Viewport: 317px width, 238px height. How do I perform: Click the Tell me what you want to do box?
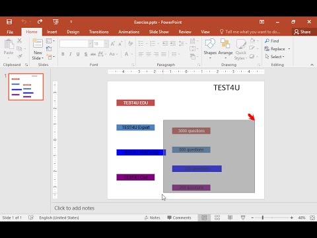click(x=250, y=32)
